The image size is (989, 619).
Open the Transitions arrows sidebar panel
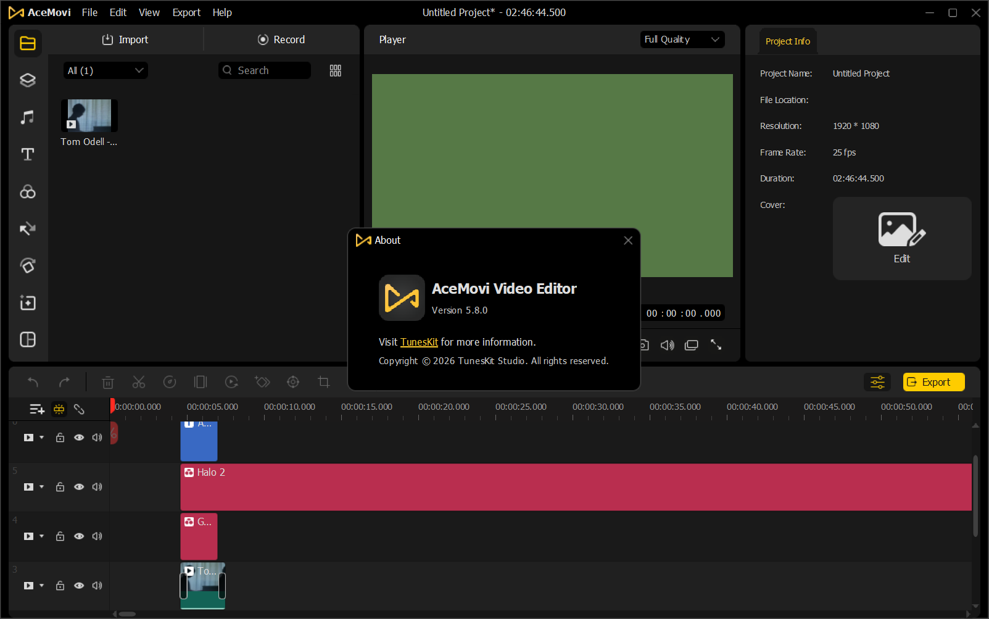[x=28, y=229]
